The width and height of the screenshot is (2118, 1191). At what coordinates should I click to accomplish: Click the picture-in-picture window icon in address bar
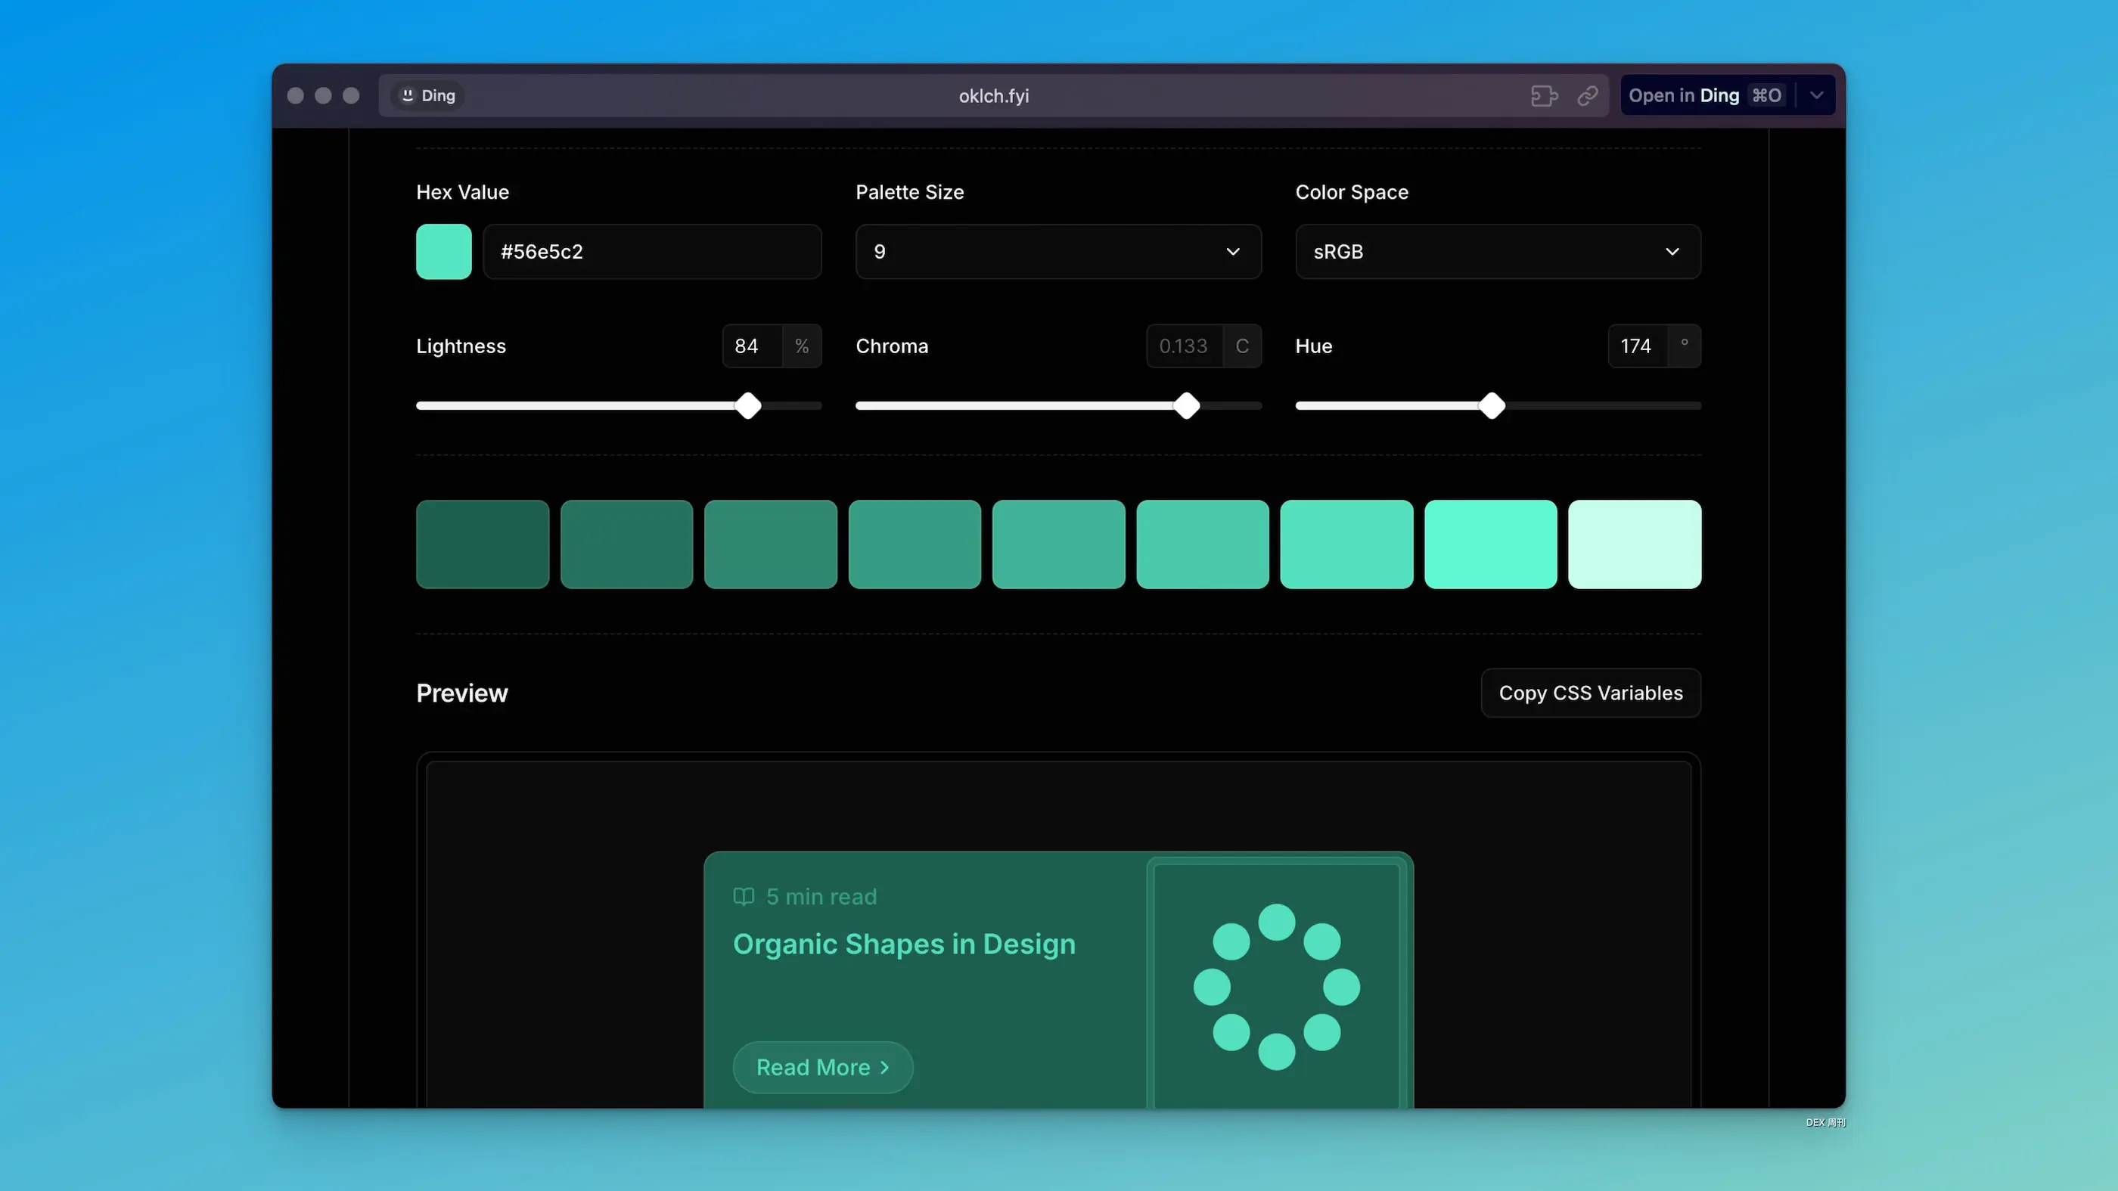(1544, 95)
